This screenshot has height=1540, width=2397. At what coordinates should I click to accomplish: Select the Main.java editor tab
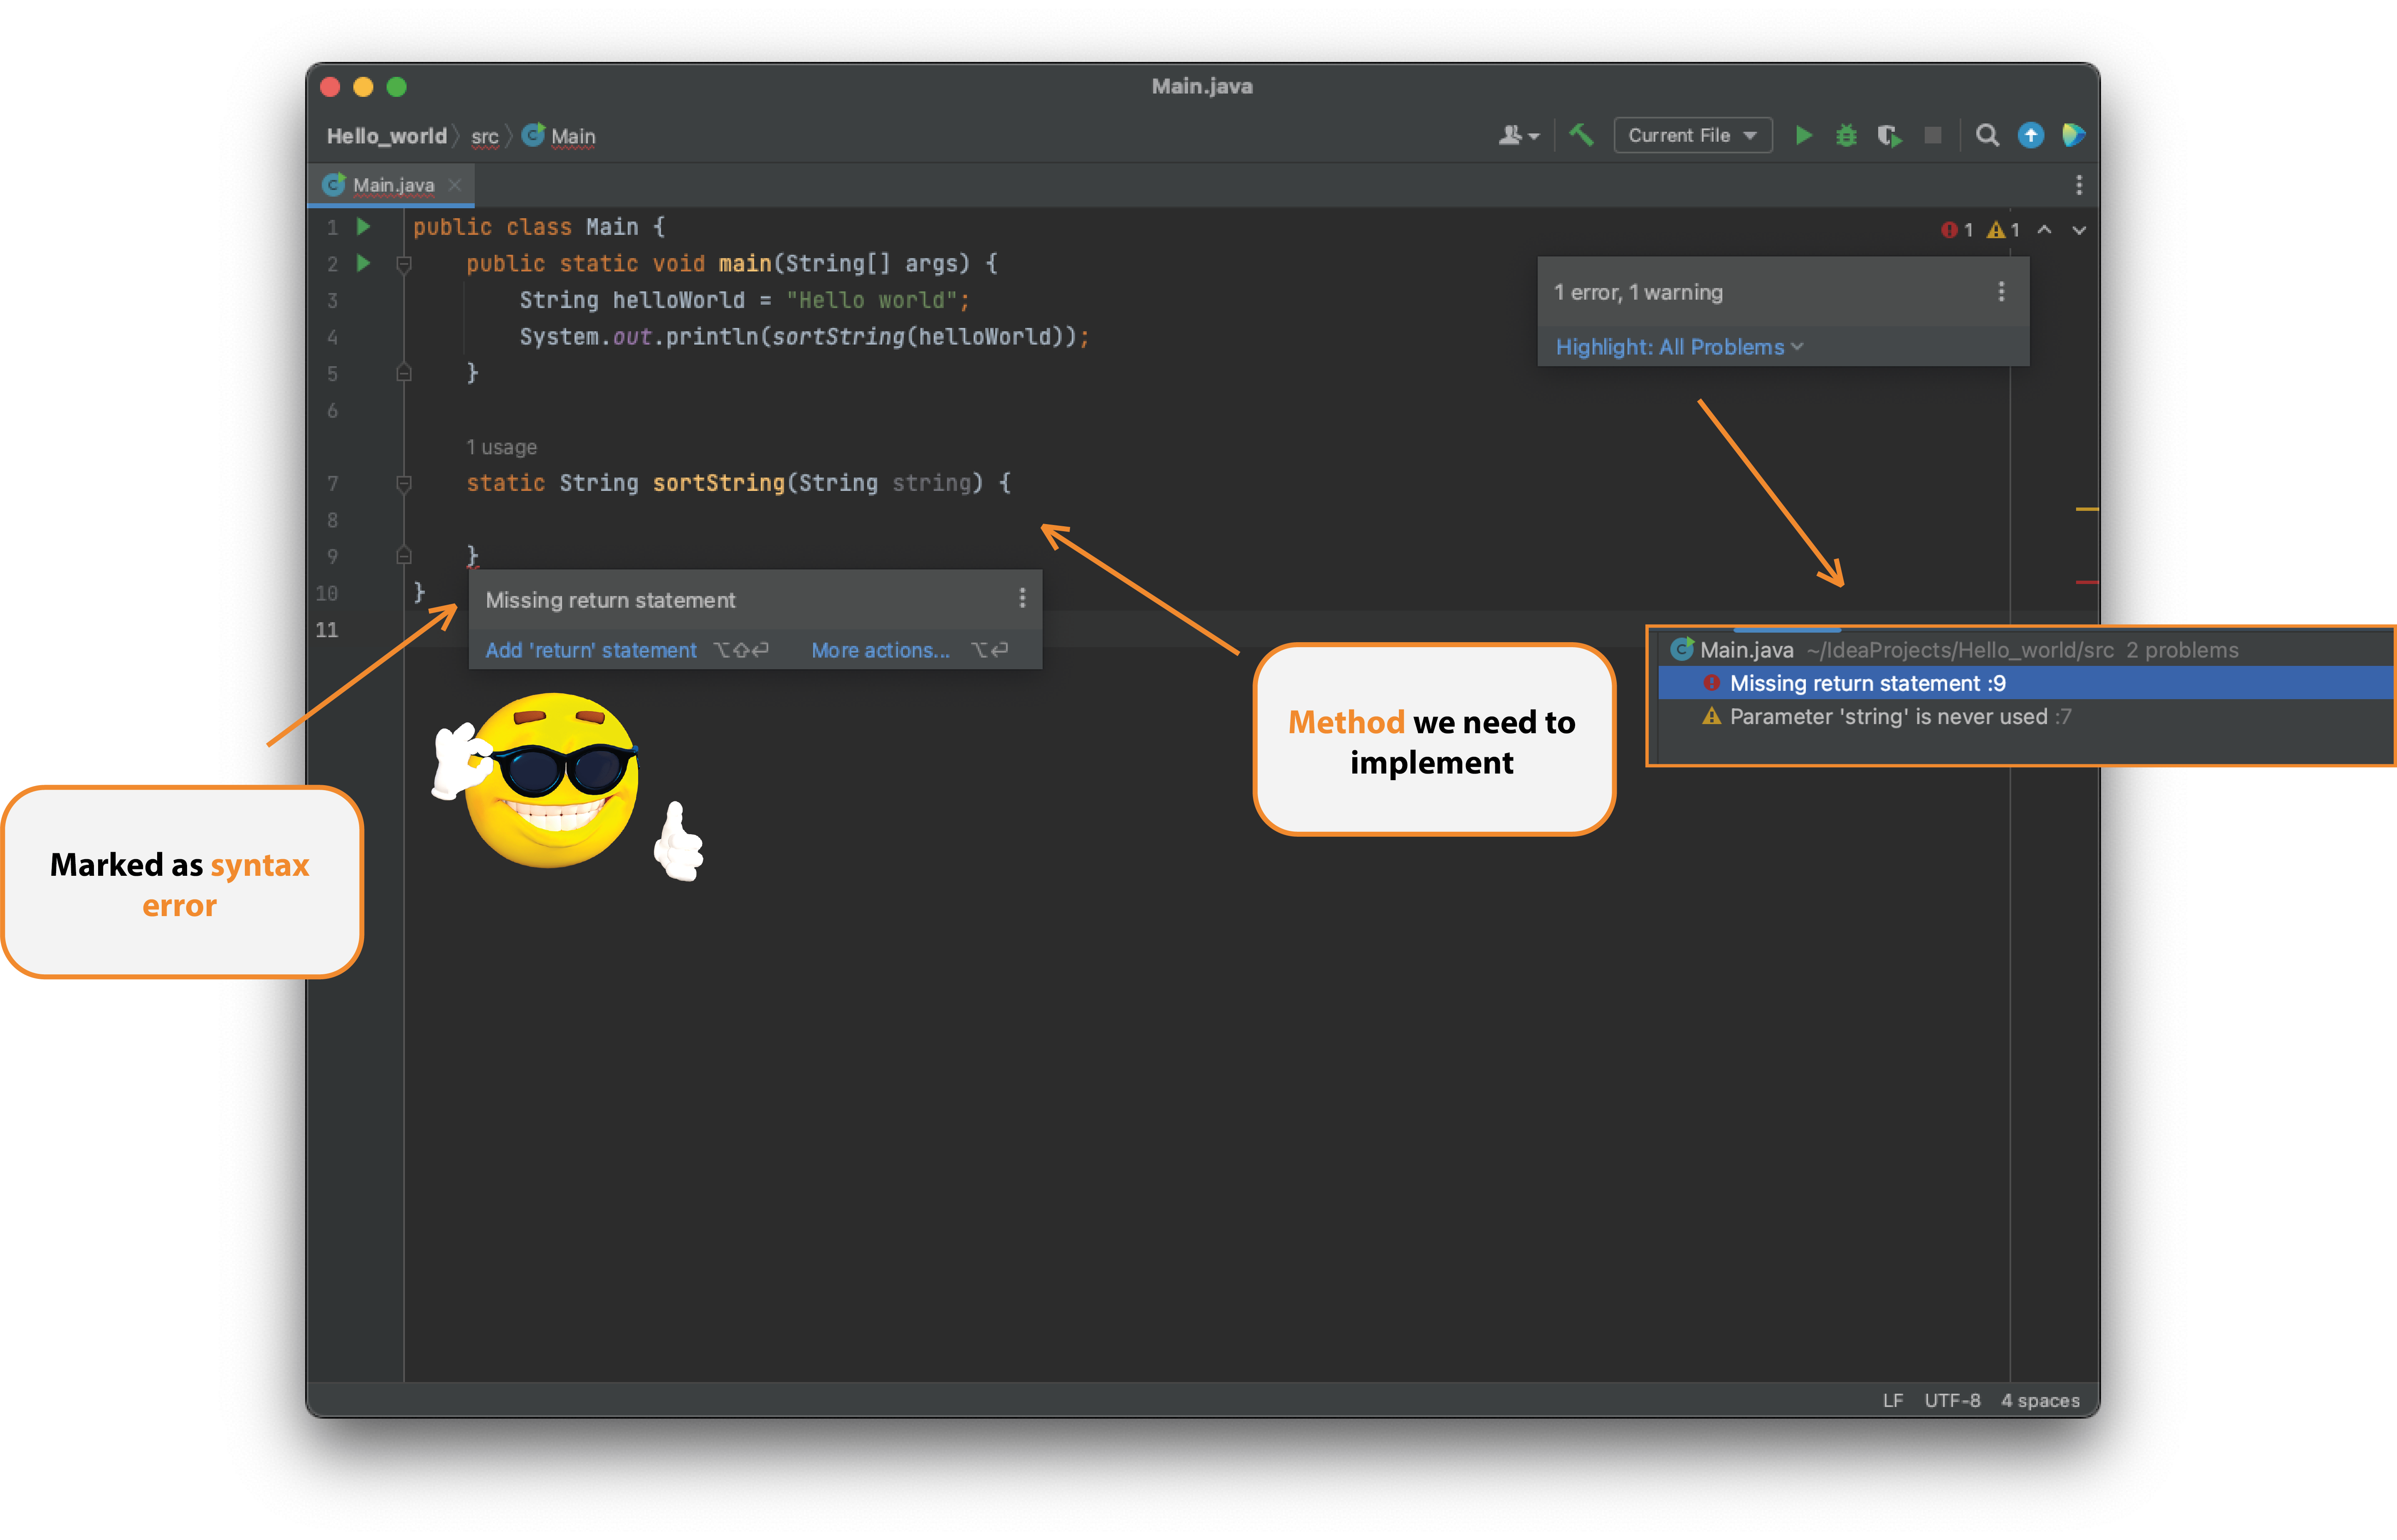(392, 185)
